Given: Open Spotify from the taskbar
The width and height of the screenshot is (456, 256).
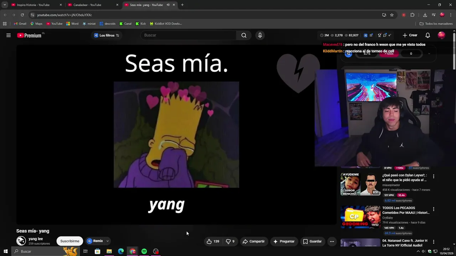Looking at the screenshot, I should 144,251.
